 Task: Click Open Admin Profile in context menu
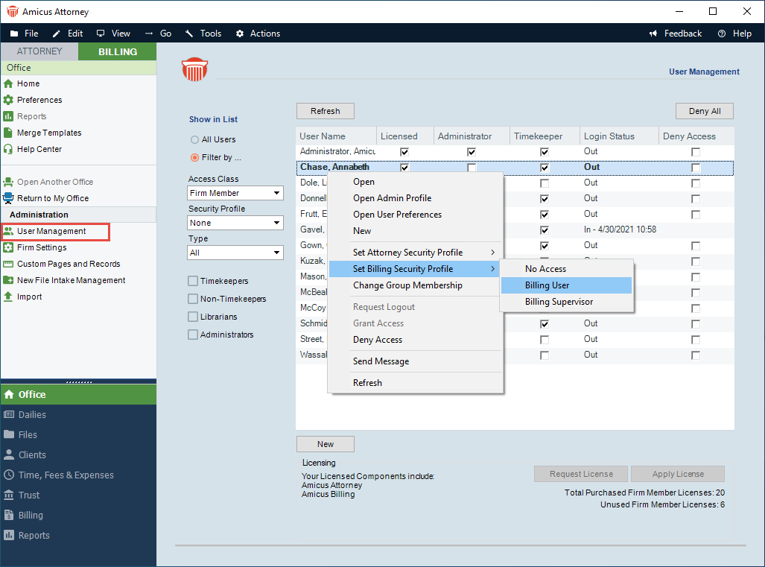[x=415, y=198]
